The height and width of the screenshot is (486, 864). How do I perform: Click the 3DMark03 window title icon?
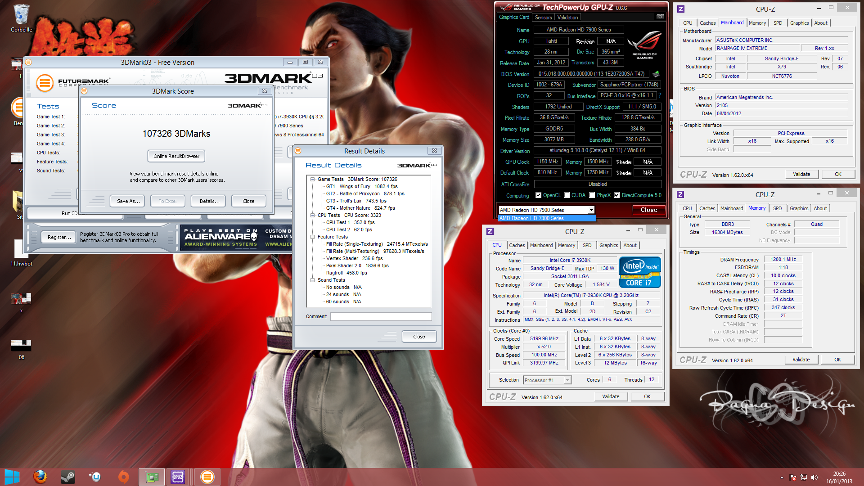[x=28, y=62]
